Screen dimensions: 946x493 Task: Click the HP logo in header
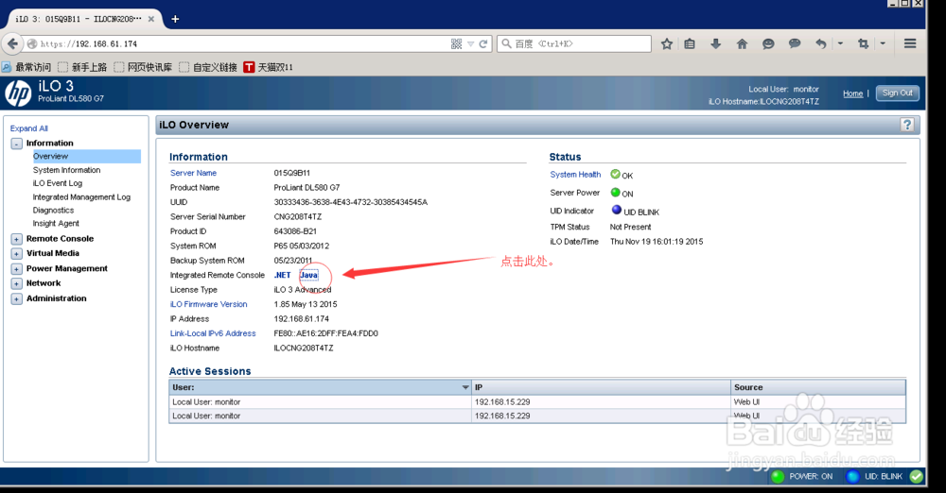point(18,93)
